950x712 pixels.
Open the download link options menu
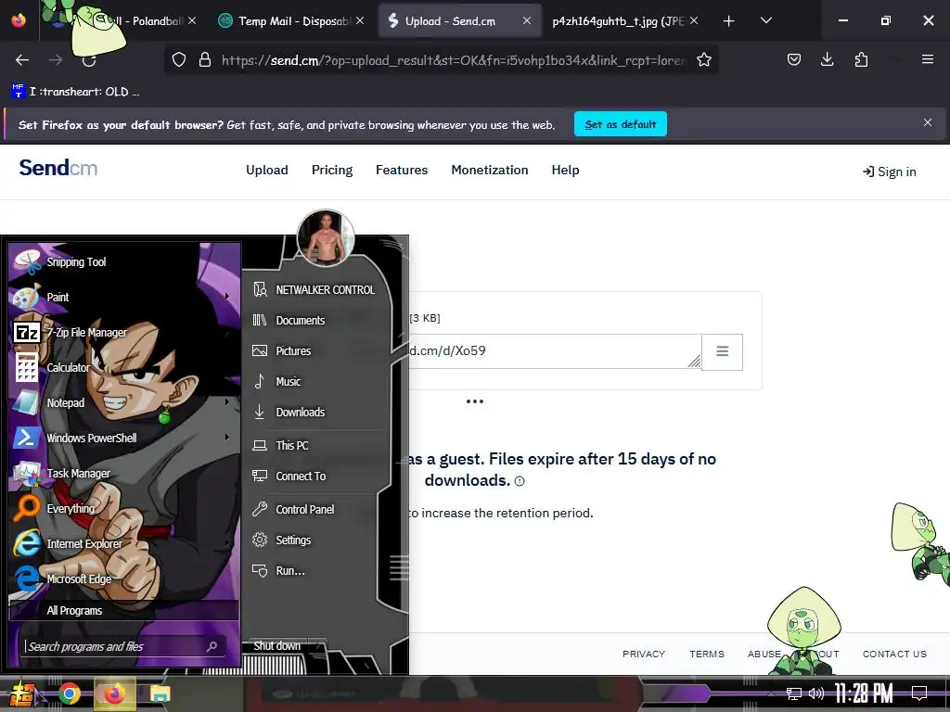[722, 351]
